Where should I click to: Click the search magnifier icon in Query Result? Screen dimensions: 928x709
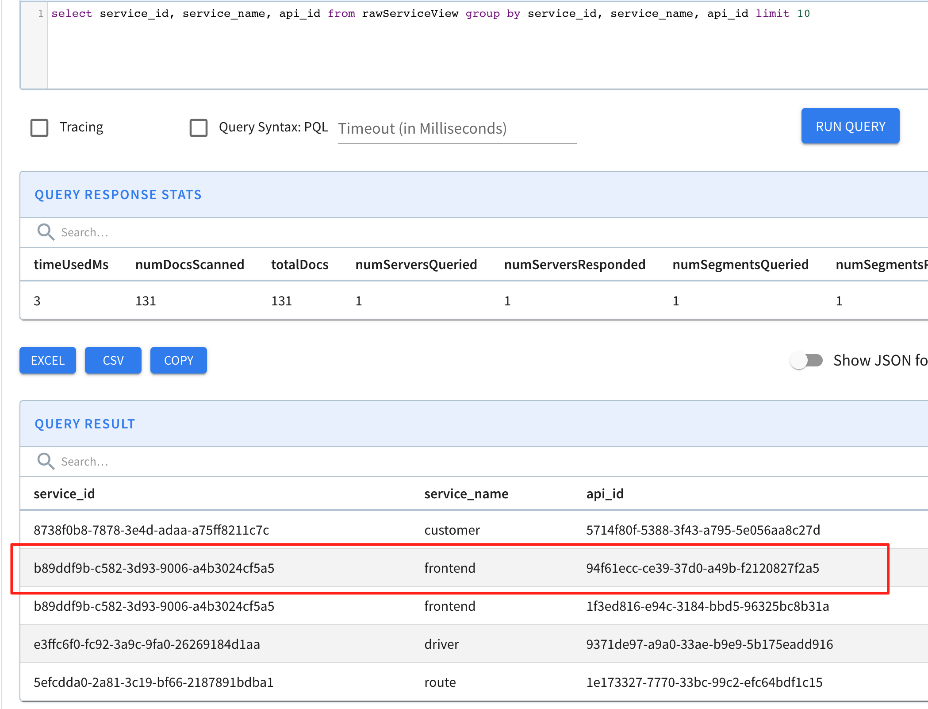pyautogui.click(x=46, y=461)
